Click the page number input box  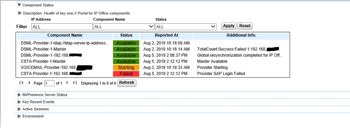[x=49, y=83]
